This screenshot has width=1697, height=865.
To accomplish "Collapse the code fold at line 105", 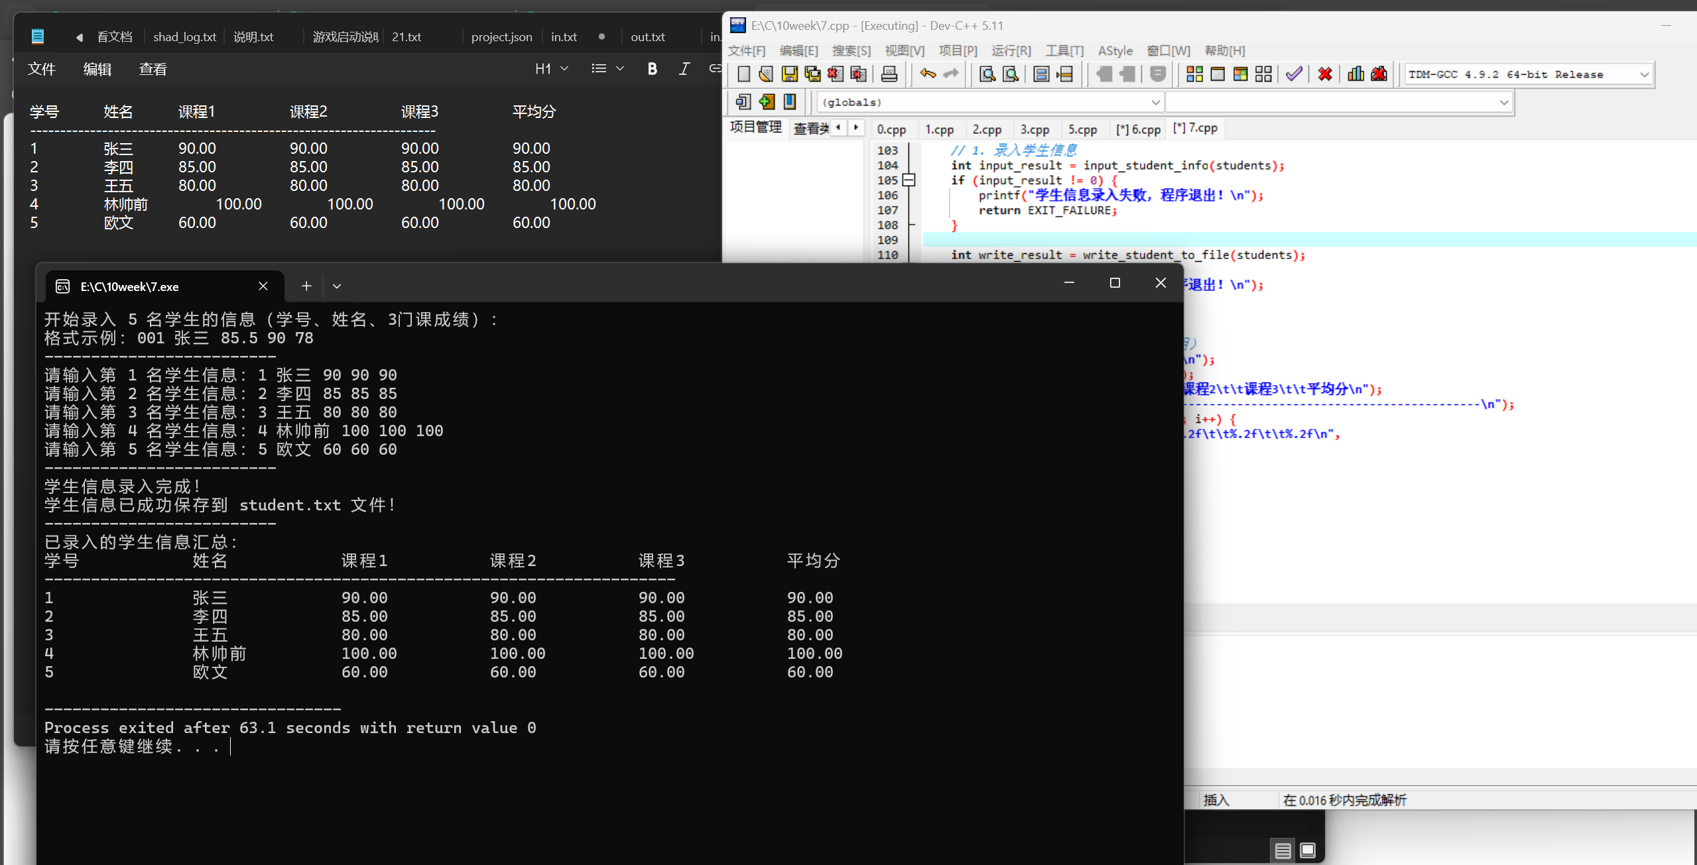I will tap(909, 180).
